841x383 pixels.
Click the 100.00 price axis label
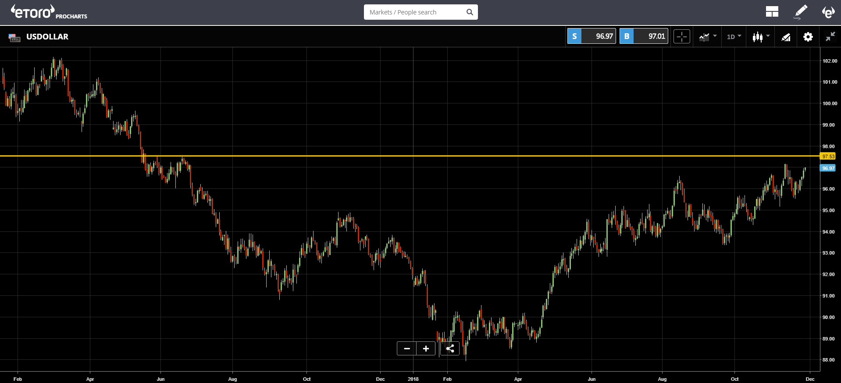(x=830, y=103)
